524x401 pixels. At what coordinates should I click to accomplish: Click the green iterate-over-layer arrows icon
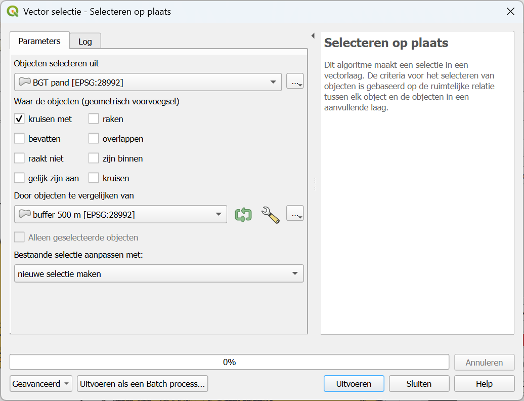[243, 215]
